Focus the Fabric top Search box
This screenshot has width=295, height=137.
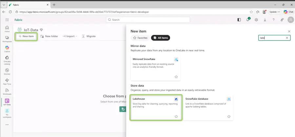coord(148,20)
